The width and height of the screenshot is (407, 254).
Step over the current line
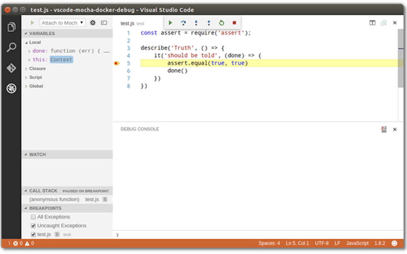tap(183, 23)
